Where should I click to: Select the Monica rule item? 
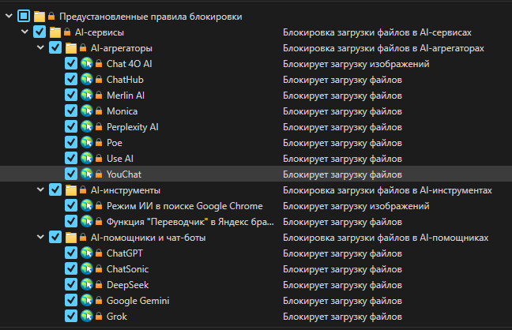122,111
